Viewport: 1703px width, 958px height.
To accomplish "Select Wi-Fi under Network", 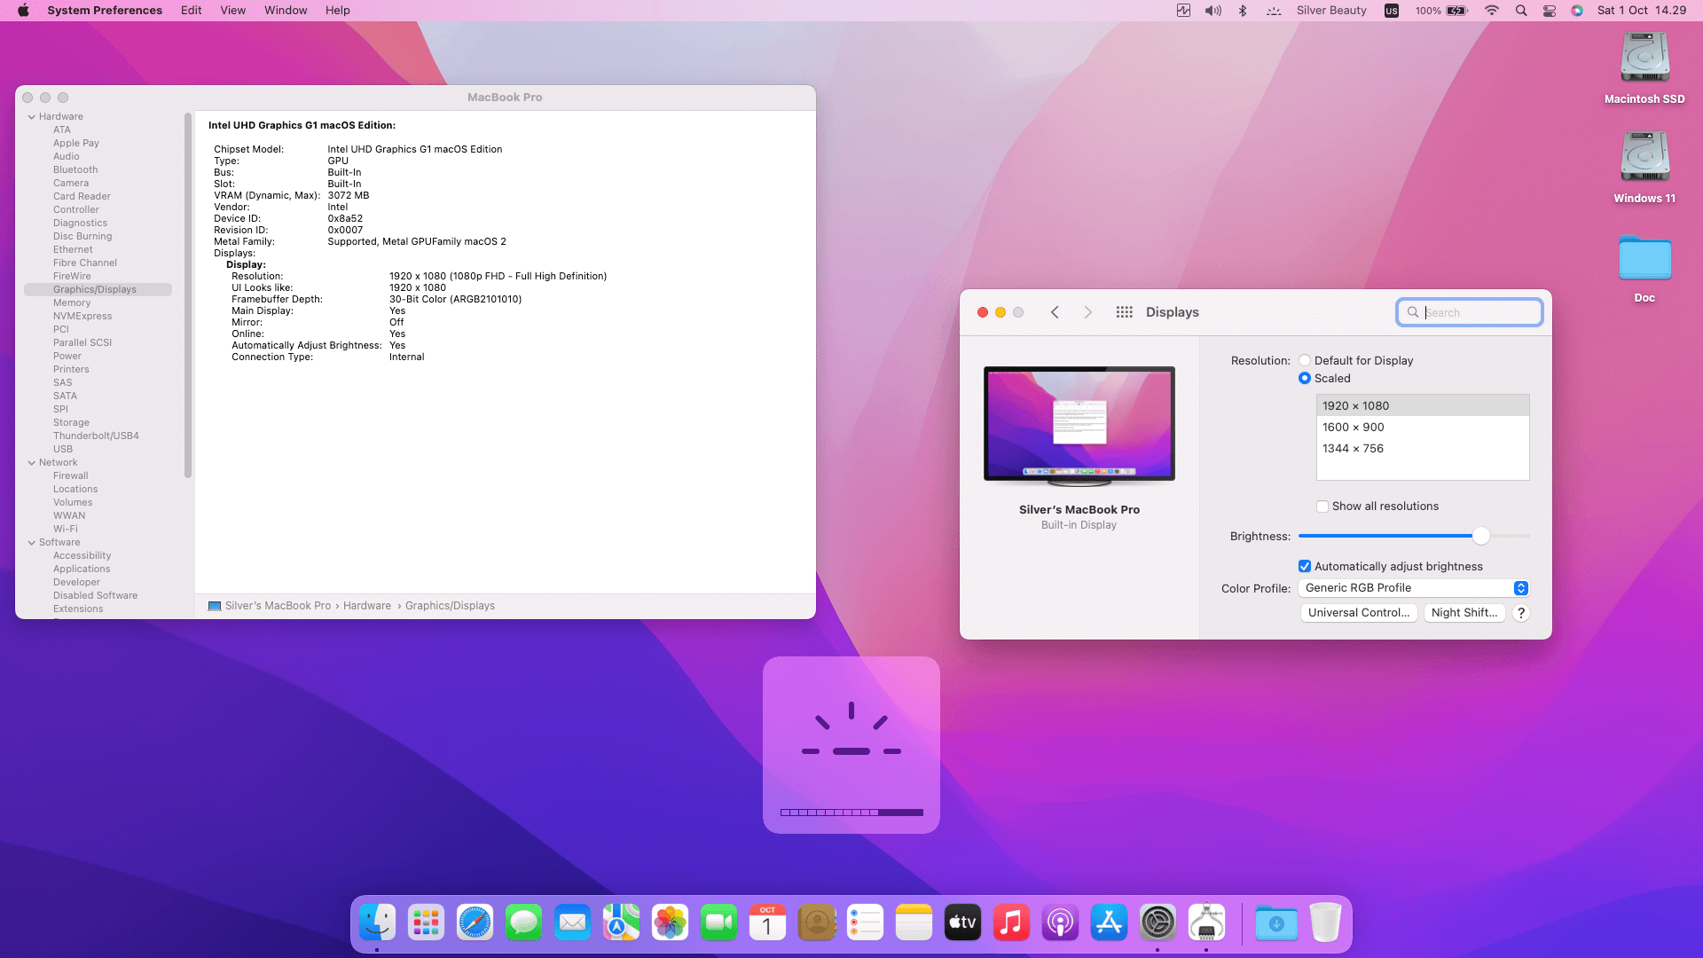I will coord(66,530).
